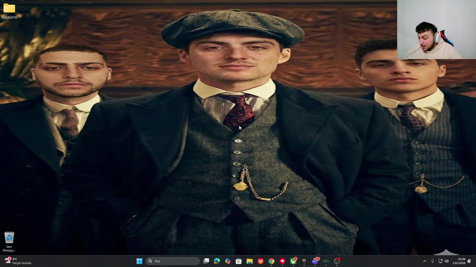Image resolution: width=476 pixels, height=267 pixels.
Task: Launch WPS Office from the taskbar
Action: point(260,261)
